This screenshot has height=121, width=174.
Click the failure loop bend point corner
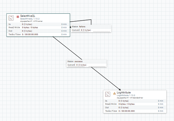pyautogui.click(x=91, y=20)
